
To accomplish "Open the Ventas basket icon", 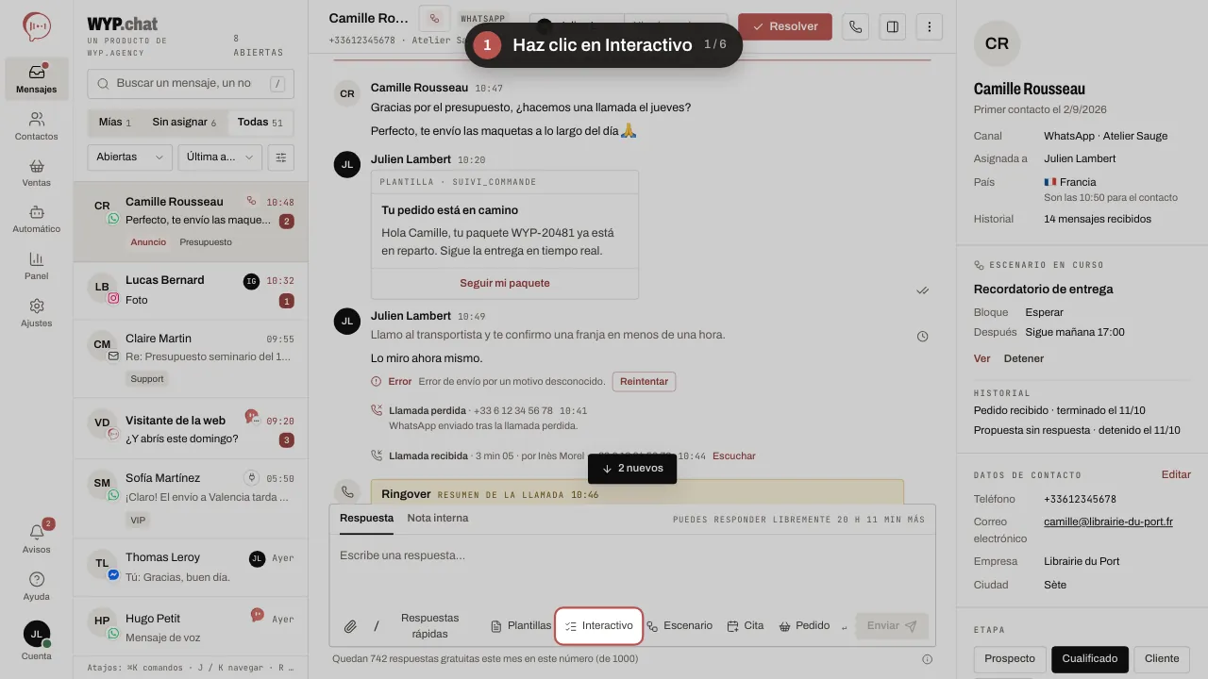I will coord(37,173).
